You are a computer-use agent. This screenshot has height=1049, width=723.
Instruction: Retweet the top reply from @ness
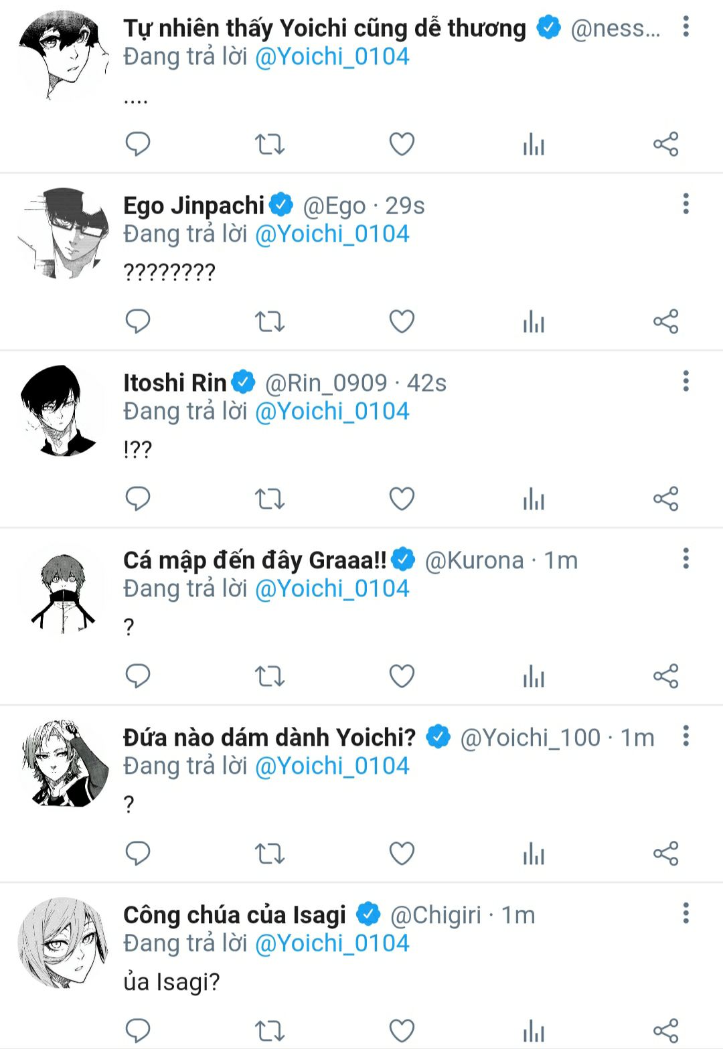tap(270, 144)
